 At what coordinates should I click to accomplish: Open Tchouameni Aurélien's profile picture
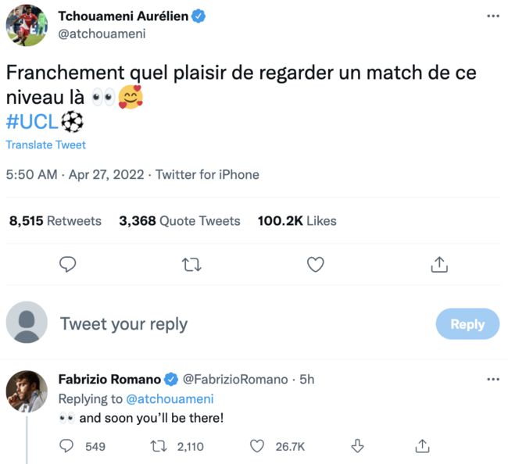point(27,25)
